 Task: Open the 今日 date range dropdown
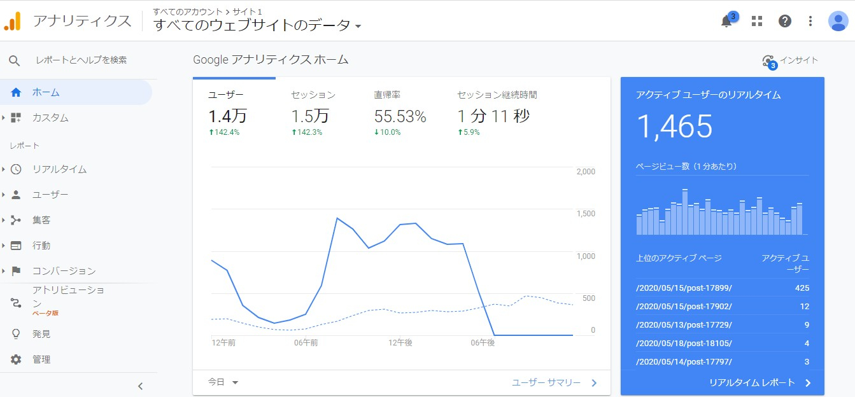click(x=223, y=382)
